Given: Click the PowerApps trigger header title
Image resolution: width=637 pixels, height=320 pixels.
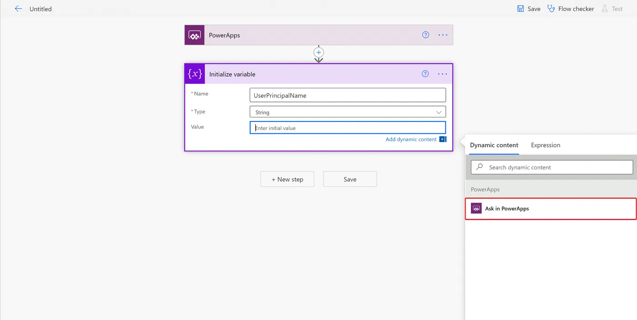Looking at the screenshot, I should coord(224,35).
